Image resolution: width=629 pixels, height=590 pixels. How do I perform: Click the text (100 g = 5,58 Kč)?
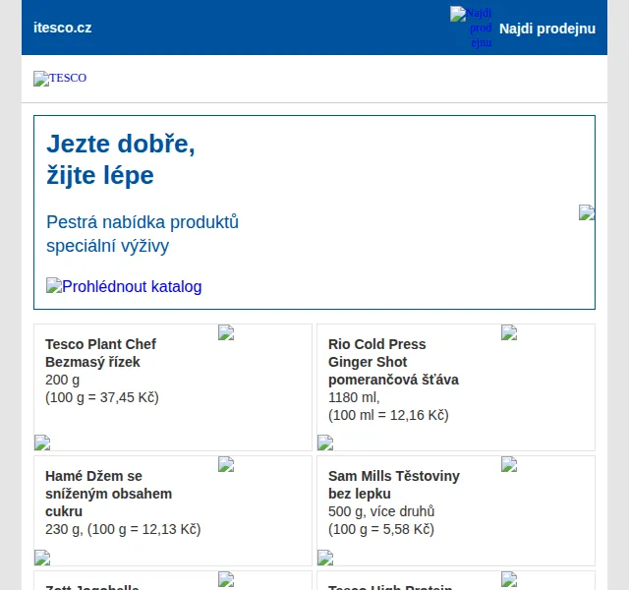[381, 529]
